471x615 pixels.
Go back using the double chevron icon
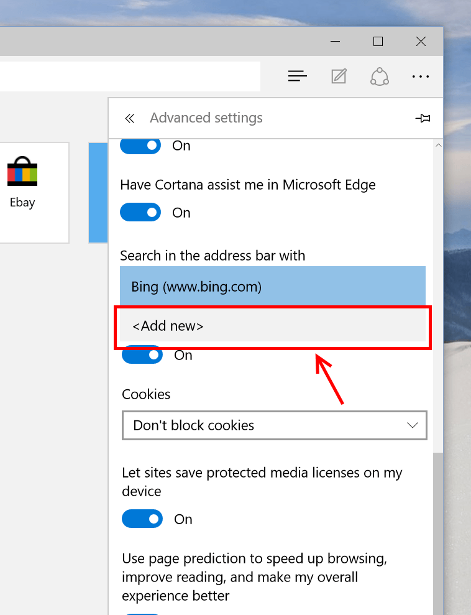130,118
